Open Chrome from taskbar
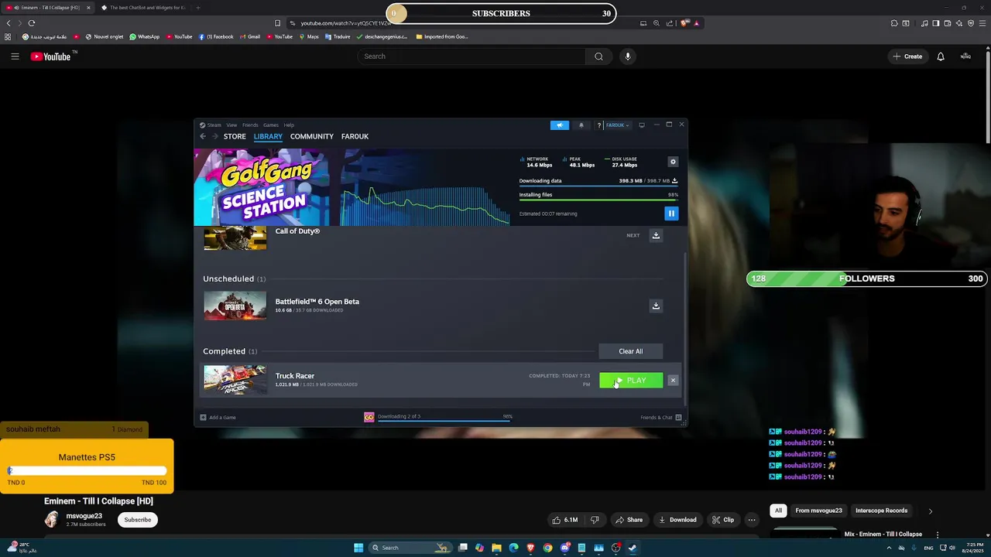This screenshot has width=991, height=557. point(547,548)
